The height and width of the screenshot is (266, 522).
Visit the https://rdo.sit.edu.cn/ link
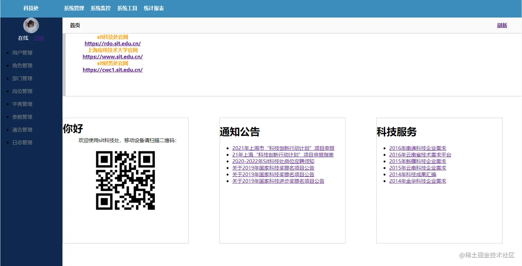[113, 44]
